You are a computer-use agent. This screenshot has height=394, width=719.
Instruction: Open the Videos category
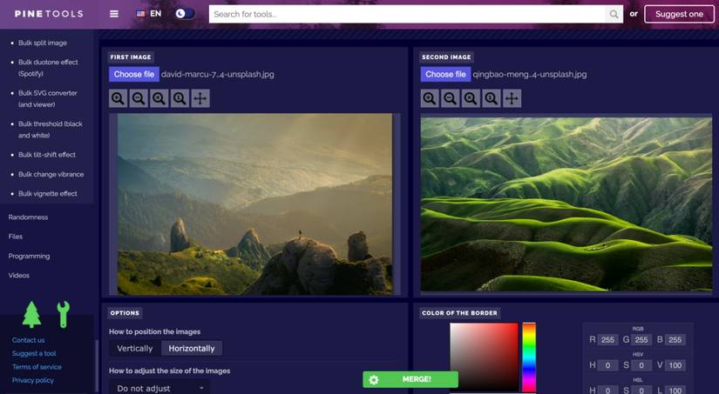point(19,275)
